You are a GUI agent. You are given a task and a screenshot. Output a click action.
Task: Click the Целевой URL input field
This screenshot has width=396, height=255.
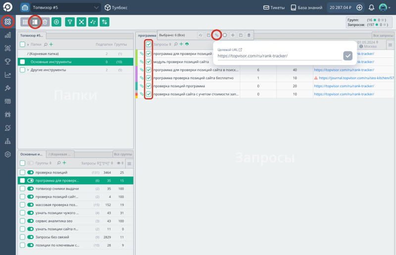tap(280, 56)
